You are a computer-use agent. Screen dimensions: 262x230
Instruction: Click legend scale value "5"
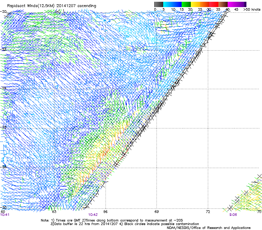[x=164, y=10]
